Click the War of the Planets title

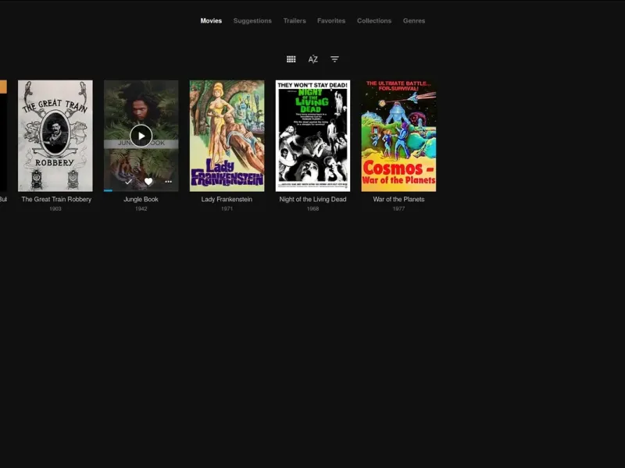click(398, 200)
